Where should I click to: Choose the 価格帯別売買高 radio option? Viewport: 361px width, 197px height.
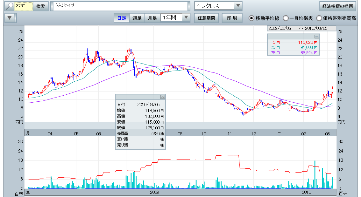319,18
